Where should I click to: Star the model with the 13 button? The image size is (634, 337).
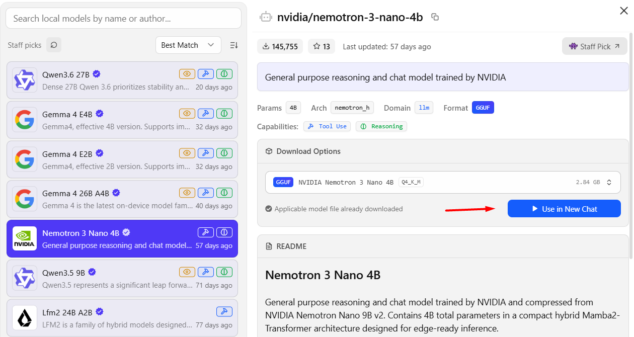point(322,46)
